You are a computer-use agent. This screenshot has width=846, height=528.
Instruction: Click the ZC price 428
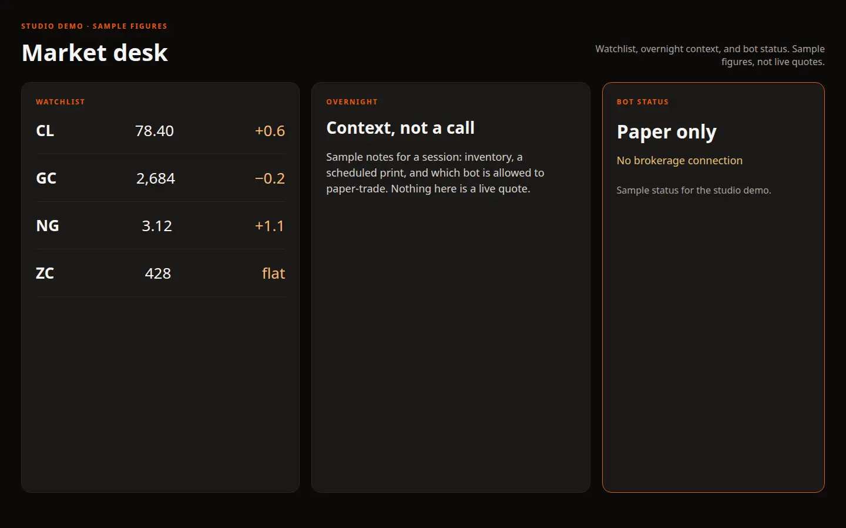point(158,273)
